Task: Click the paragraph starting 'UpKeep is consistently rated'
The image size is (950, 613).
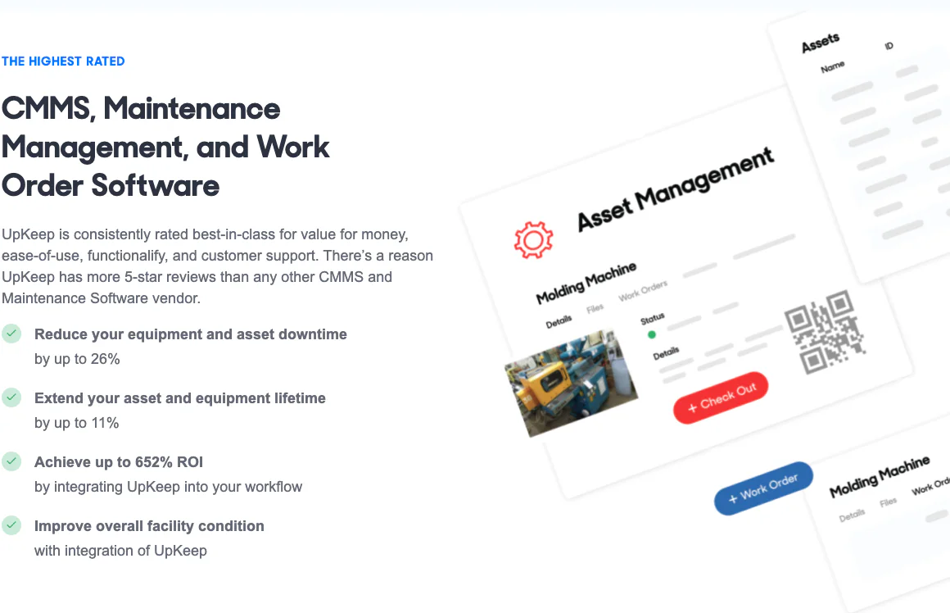Action: point(217,266)
